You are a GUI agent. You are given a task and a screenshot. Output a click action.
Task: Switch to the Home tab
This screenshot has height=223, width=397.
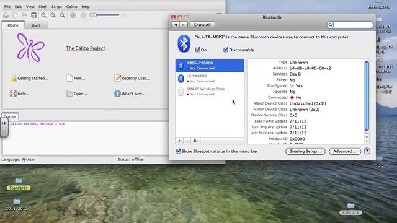(x=13, y=25)
